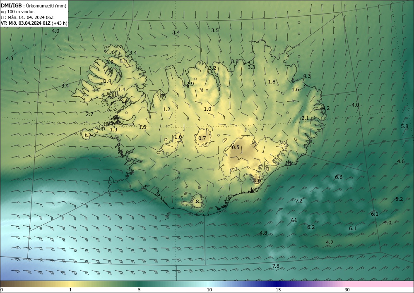Click the 4.8 value label
This screenshot has width=414, height=293.
tap(263, 233)
